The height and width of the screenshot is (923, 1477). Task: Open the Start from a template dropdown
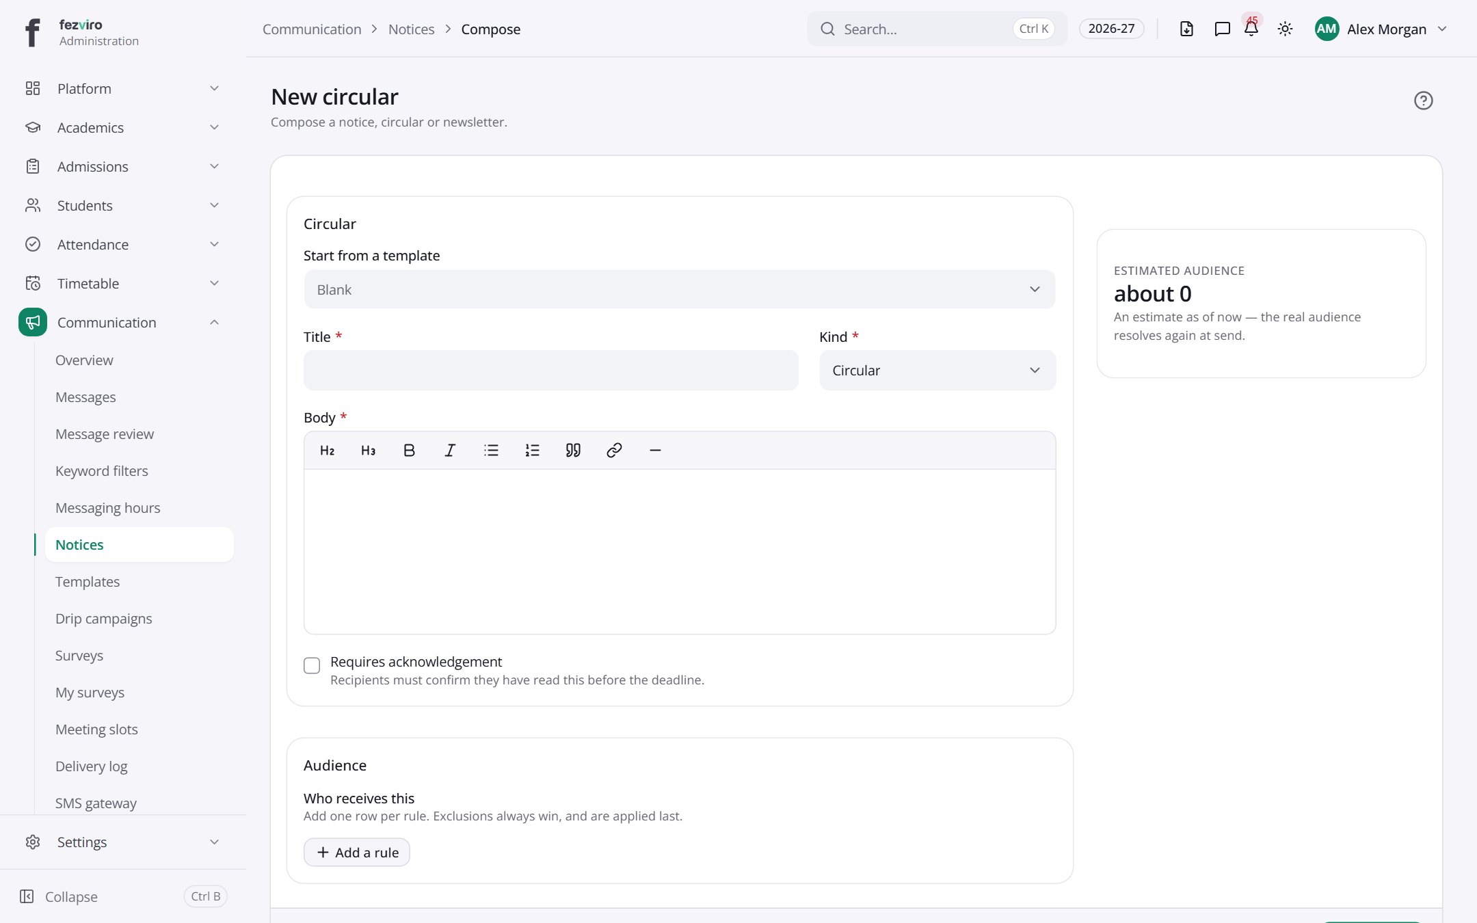(680, 289)
